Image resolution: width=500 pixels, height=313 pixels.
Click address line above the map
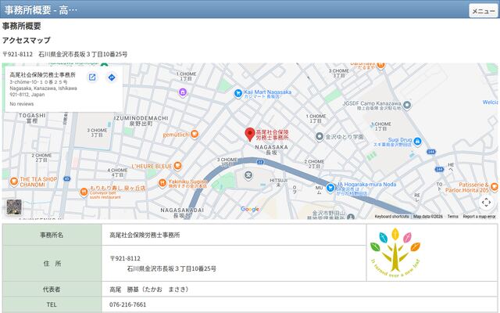[65, 54]
